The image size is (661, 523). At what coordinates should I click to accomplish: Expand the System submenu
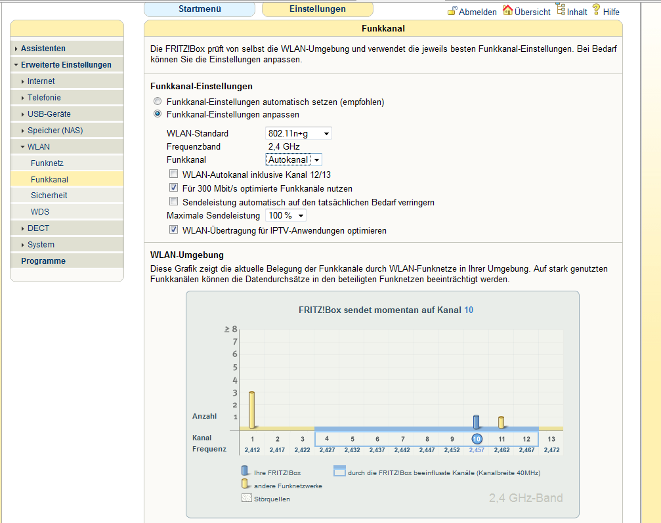pyautogui.click(x=67, y=245)
